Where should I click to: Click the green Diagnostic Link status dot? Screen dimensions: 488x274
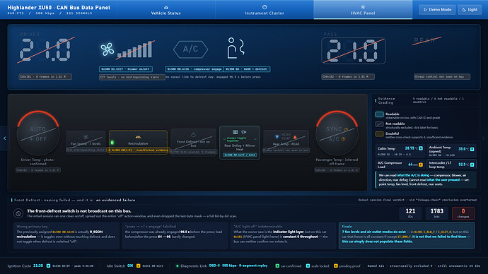point(178,266)
